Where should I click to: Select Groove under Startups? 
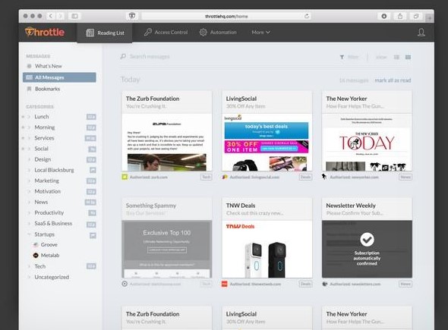pyautogui.click(x=49, y=244)
